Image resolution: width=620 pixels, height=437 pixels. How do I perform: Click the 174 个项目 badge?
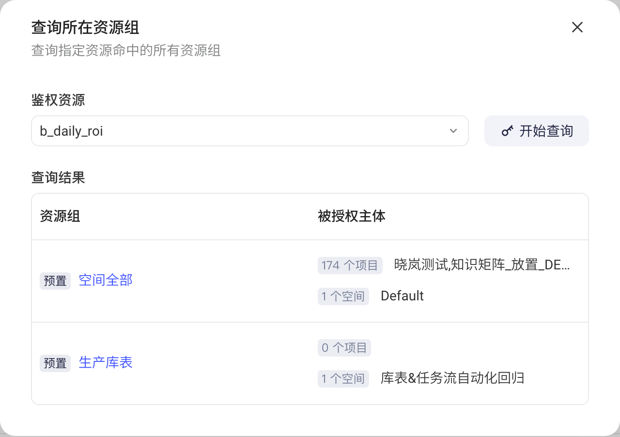click(x=350, y=265)
